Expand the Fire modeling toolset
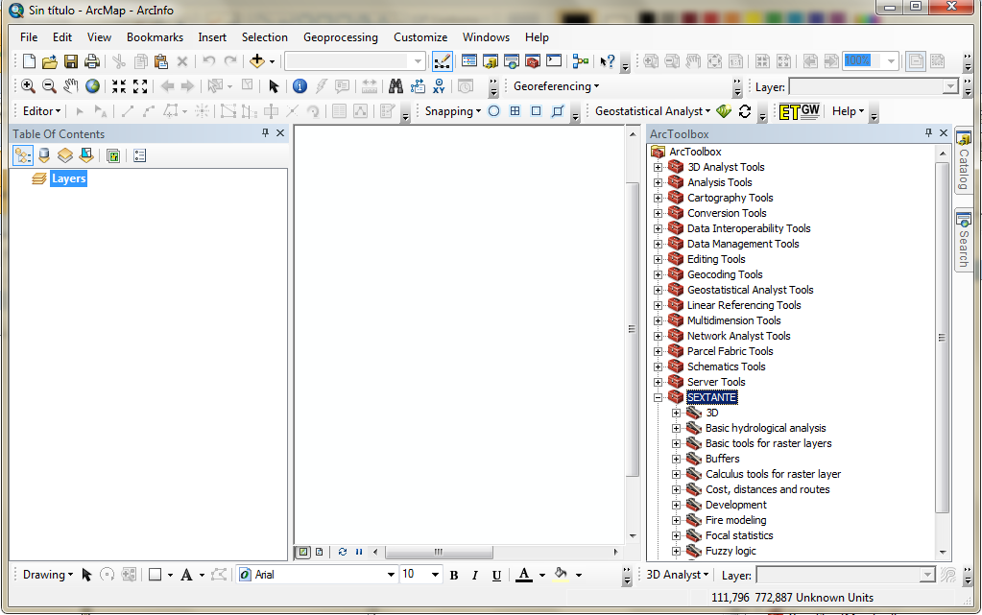The width and height of the screenshot is (982, 615). [676, 520]
